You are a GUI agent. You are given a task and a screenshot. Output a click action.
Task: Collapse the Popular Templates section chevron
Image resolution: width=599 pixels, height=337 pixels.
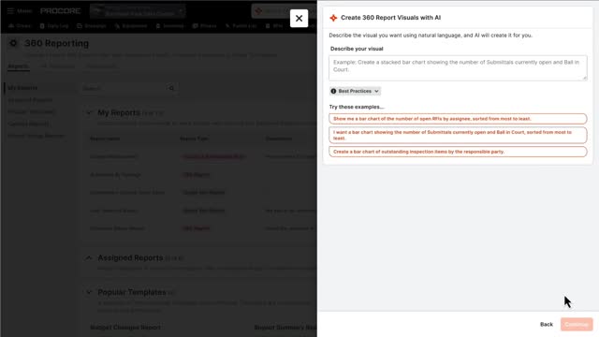(x=89, y=292)
